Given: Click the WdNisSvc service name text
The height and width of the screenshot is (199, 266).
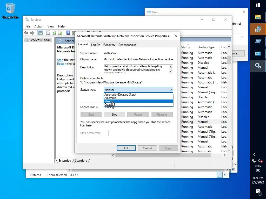Looking at the screenshot, I should 110,53.
